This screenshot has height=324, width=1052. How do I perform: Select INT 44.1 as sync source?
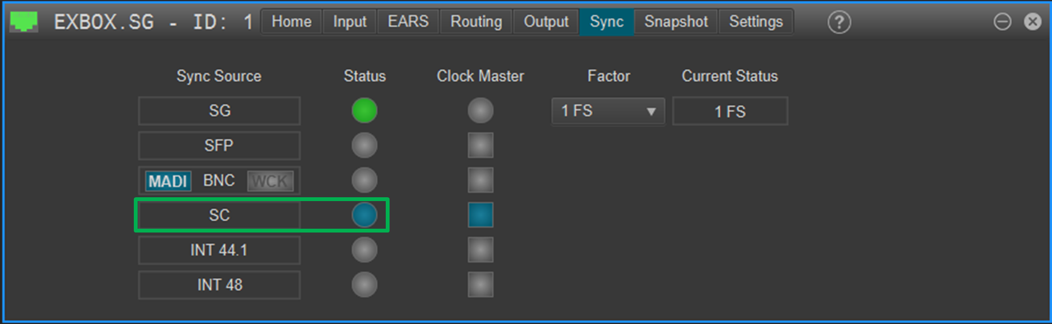point(219,250)
